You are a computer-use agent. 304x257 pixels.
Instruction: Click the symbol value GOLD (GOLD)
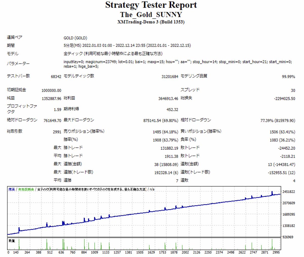click(x=75, y=38)
